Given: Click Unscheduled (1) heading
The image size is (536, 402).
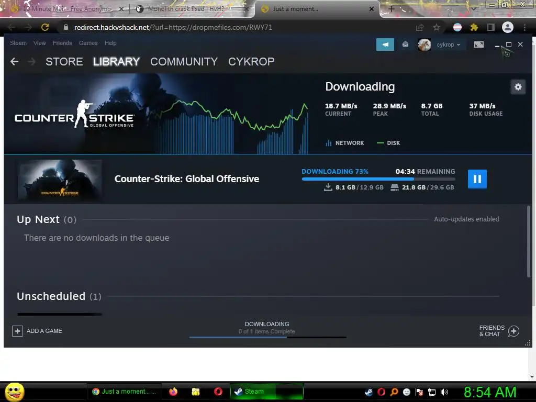Looking at the screenshot, I should point(59,296).
